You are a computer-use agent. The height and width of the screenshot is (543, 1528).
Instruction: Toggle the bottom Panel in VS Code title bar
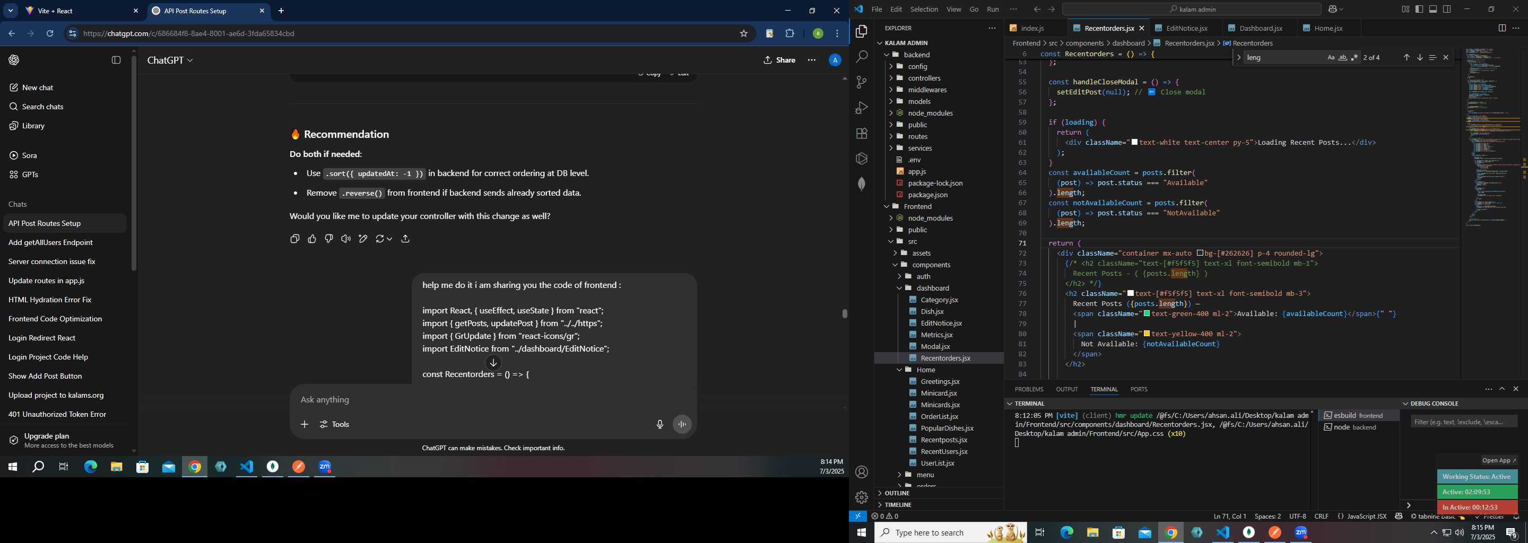1432,10
